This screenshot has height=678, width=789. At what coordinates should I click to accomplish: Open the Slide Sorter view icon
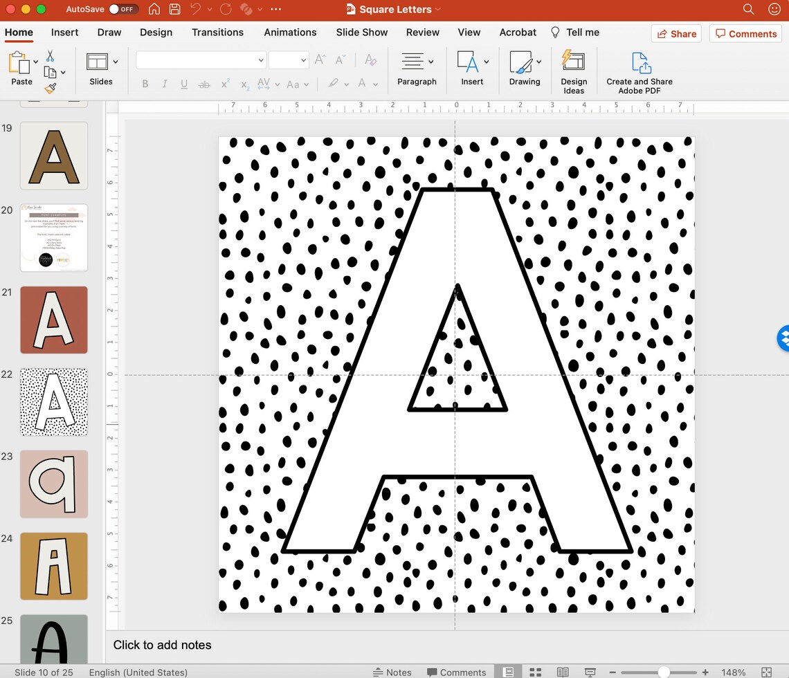(536, 672)
